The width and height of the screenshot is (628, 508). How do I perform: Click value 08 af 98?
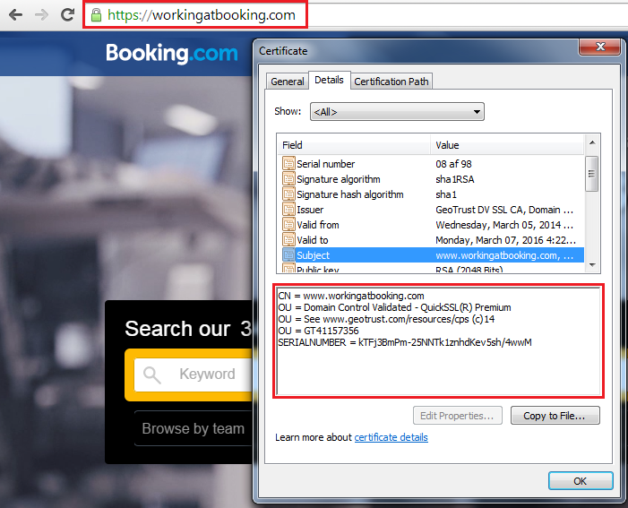[x=453, y=164]
